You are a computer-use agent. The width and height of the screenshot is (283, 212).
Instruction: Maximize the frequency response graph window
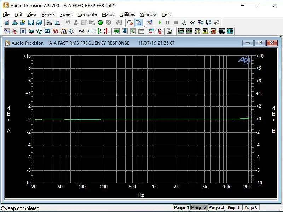click(260, 43)
